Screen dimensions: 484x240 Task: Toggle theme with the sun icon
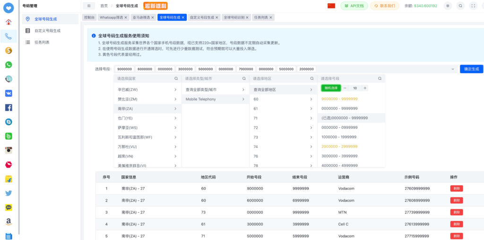448,6
